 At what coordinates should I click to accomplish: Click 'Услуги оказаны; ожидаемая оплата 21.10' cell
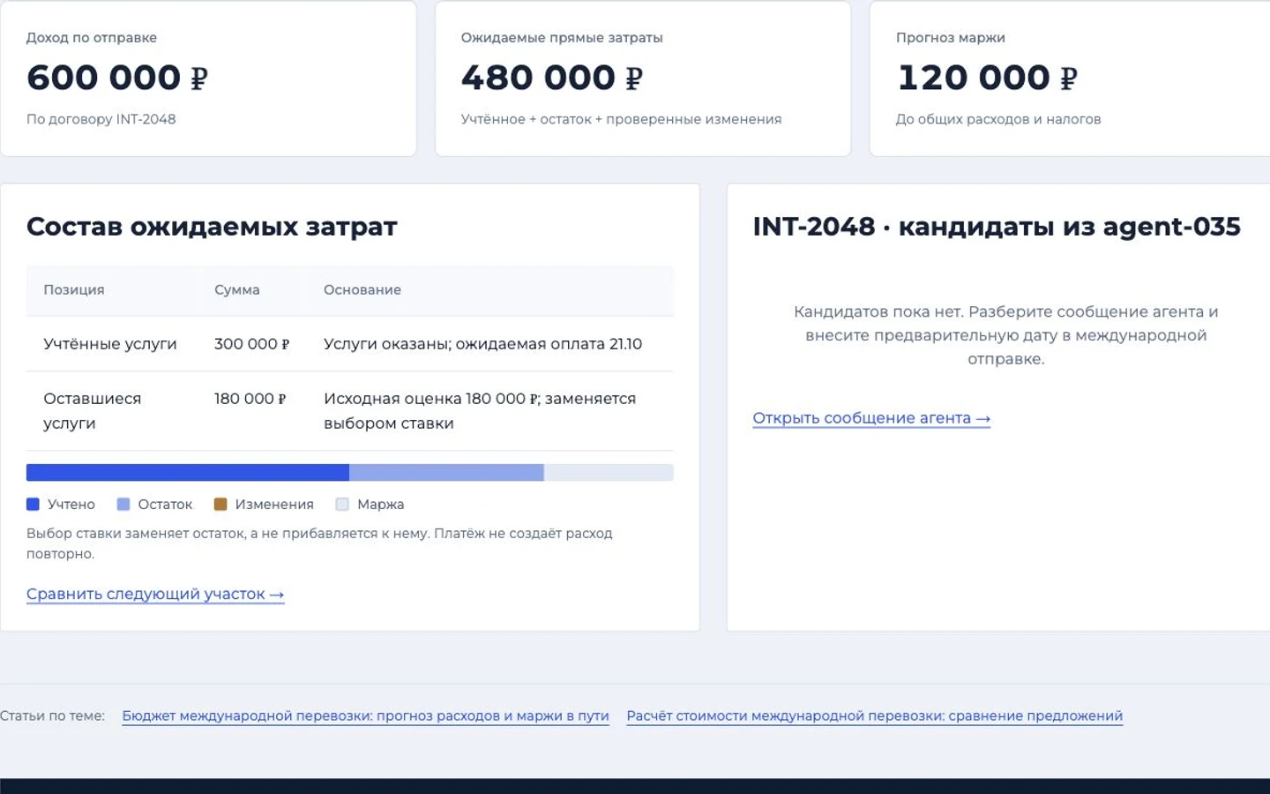click(x=483, y=344)
